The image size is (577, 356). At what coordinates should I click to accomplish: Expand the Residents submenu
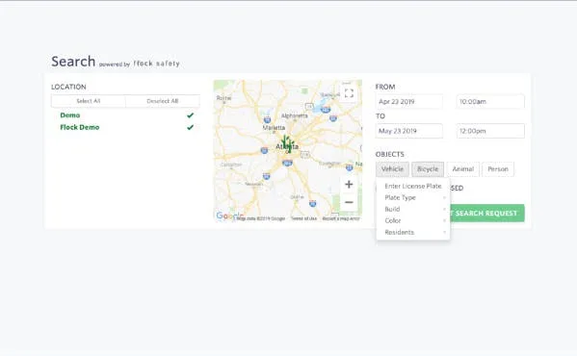[413, 232]
